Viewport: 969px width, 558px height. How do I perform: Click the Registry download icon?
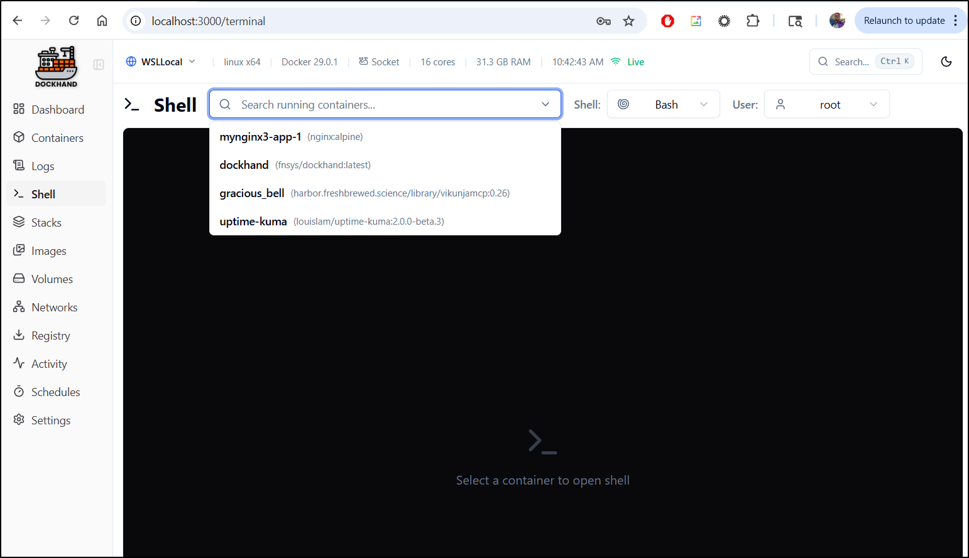point(19,335)
